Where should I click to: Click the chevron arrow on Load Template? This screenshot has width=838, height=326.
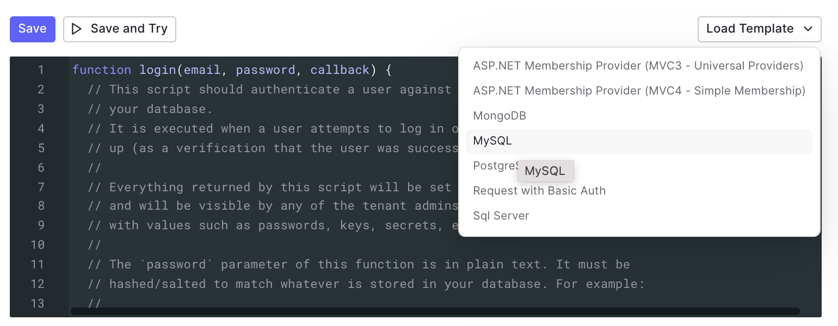[808, 29]
